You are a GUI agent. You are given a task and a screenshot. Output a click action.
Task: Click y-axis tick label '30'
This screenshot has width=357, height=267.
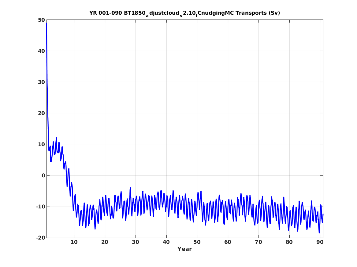(x=41, y=82)
